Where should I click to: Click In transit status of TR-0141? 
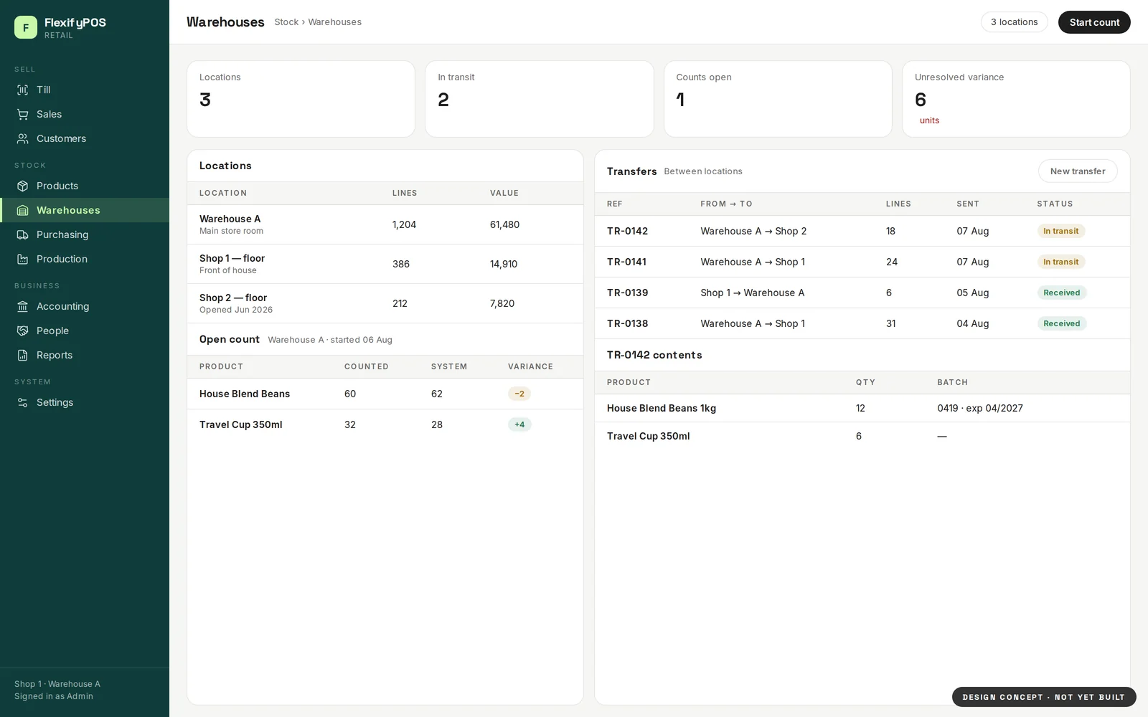pos(1060,262)
